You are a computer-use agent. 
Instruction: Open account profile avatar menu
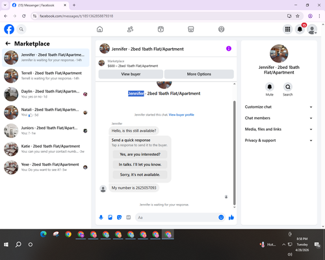point(312,29)
